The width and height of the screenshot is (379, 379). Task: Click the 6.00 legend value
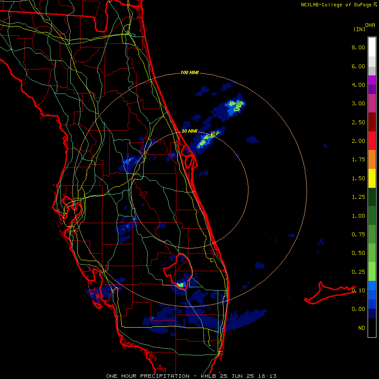pos(358,66)
